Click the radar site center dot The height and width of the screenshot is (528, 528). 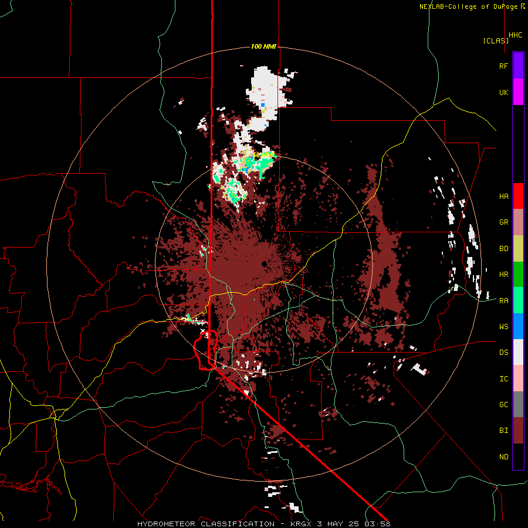click(x=264, y=263)
